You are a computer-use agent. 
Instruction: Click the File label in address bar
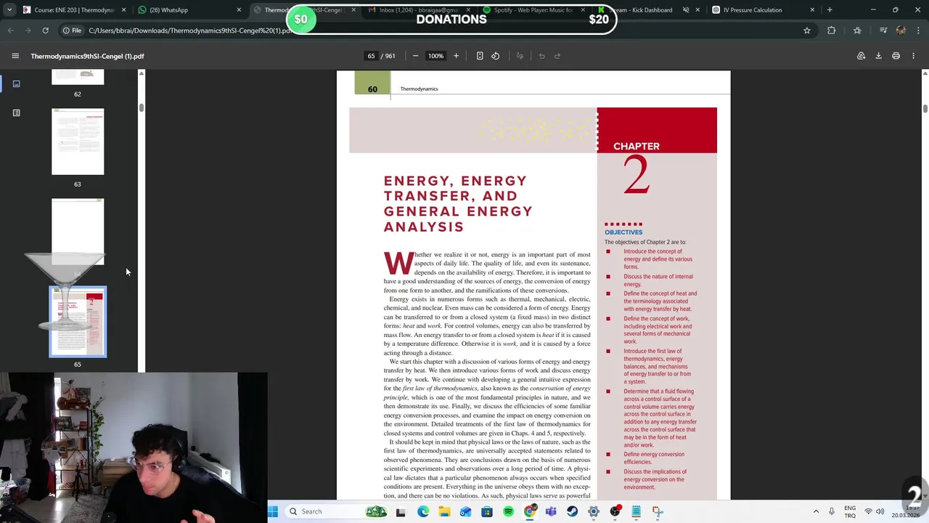click(x=71, y=31)
